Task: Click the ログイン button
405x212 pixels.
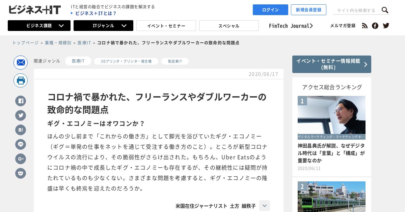Action: coord(270,10)
